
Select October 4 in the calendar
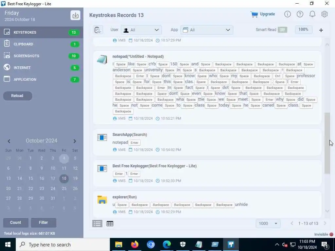pyautogui.click(x=64, y=159)
